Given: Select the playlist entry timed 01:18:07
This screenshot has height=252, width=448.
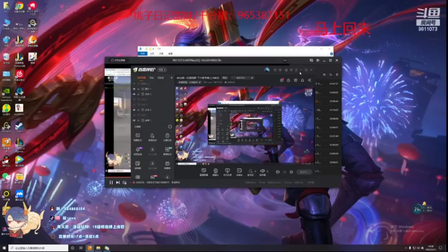Looking at the screenshot, I should click(x=327, y=110).
